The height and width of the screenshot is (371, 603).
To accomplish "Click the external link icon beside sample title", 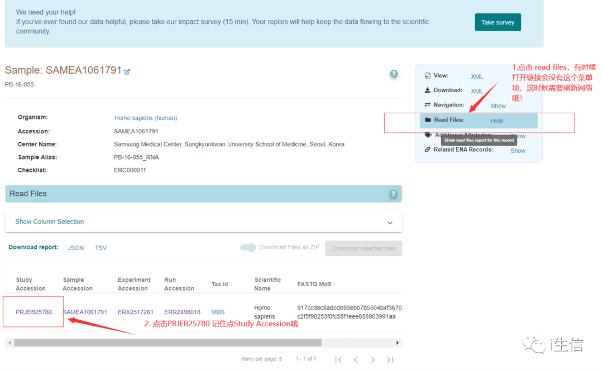I will 127,71.
